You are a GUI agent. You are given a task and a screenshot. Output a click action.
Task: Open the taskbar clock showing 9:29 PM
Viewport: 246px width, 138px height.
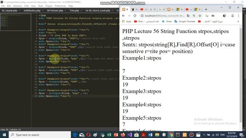pyautogui.click(x=232, y=135)
